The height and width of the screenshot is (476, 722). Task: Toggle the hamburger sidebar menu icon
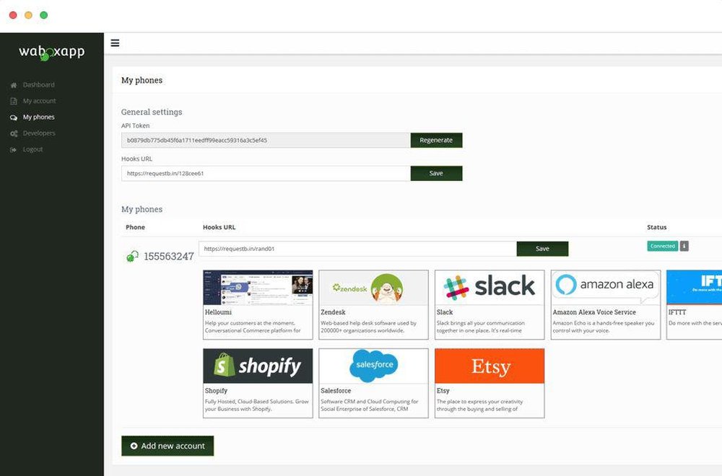[x=115, y=43]
